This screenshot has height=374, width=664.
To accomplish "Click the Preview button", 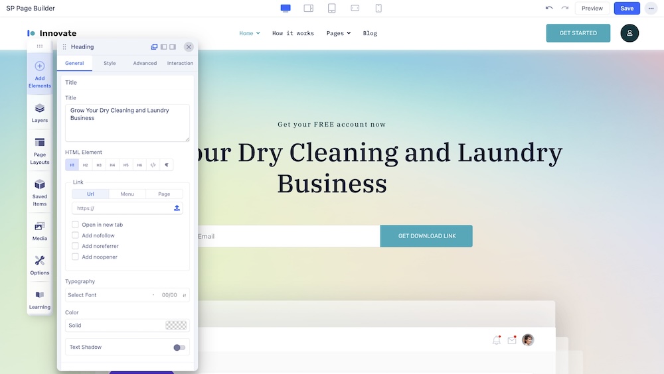I will click(x=592, y=8).
